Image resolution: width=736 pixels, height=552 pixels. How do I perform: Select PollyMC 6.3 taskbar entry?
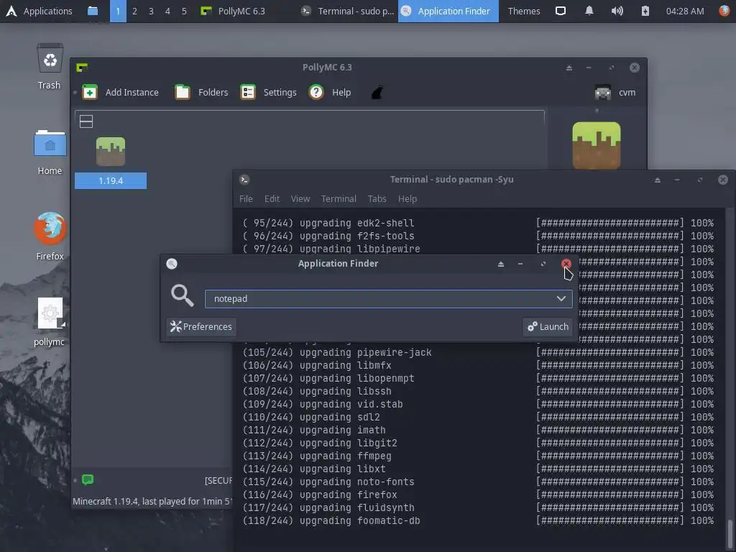[233, 11]
